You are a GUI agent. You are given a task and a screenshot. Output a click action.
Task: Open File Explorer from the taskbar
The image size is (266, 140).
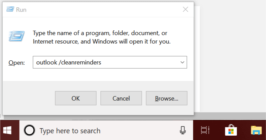[256, 130]
